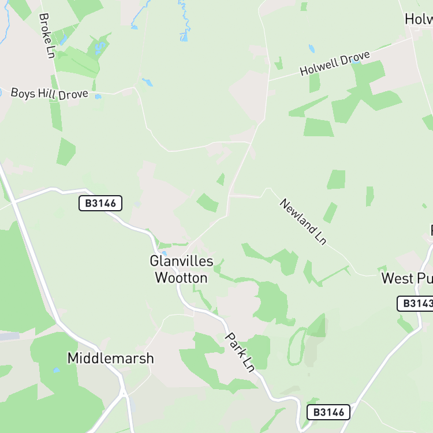Click the B3146 road shield near Glanvilles Wootton

click(x=100, y=203)
